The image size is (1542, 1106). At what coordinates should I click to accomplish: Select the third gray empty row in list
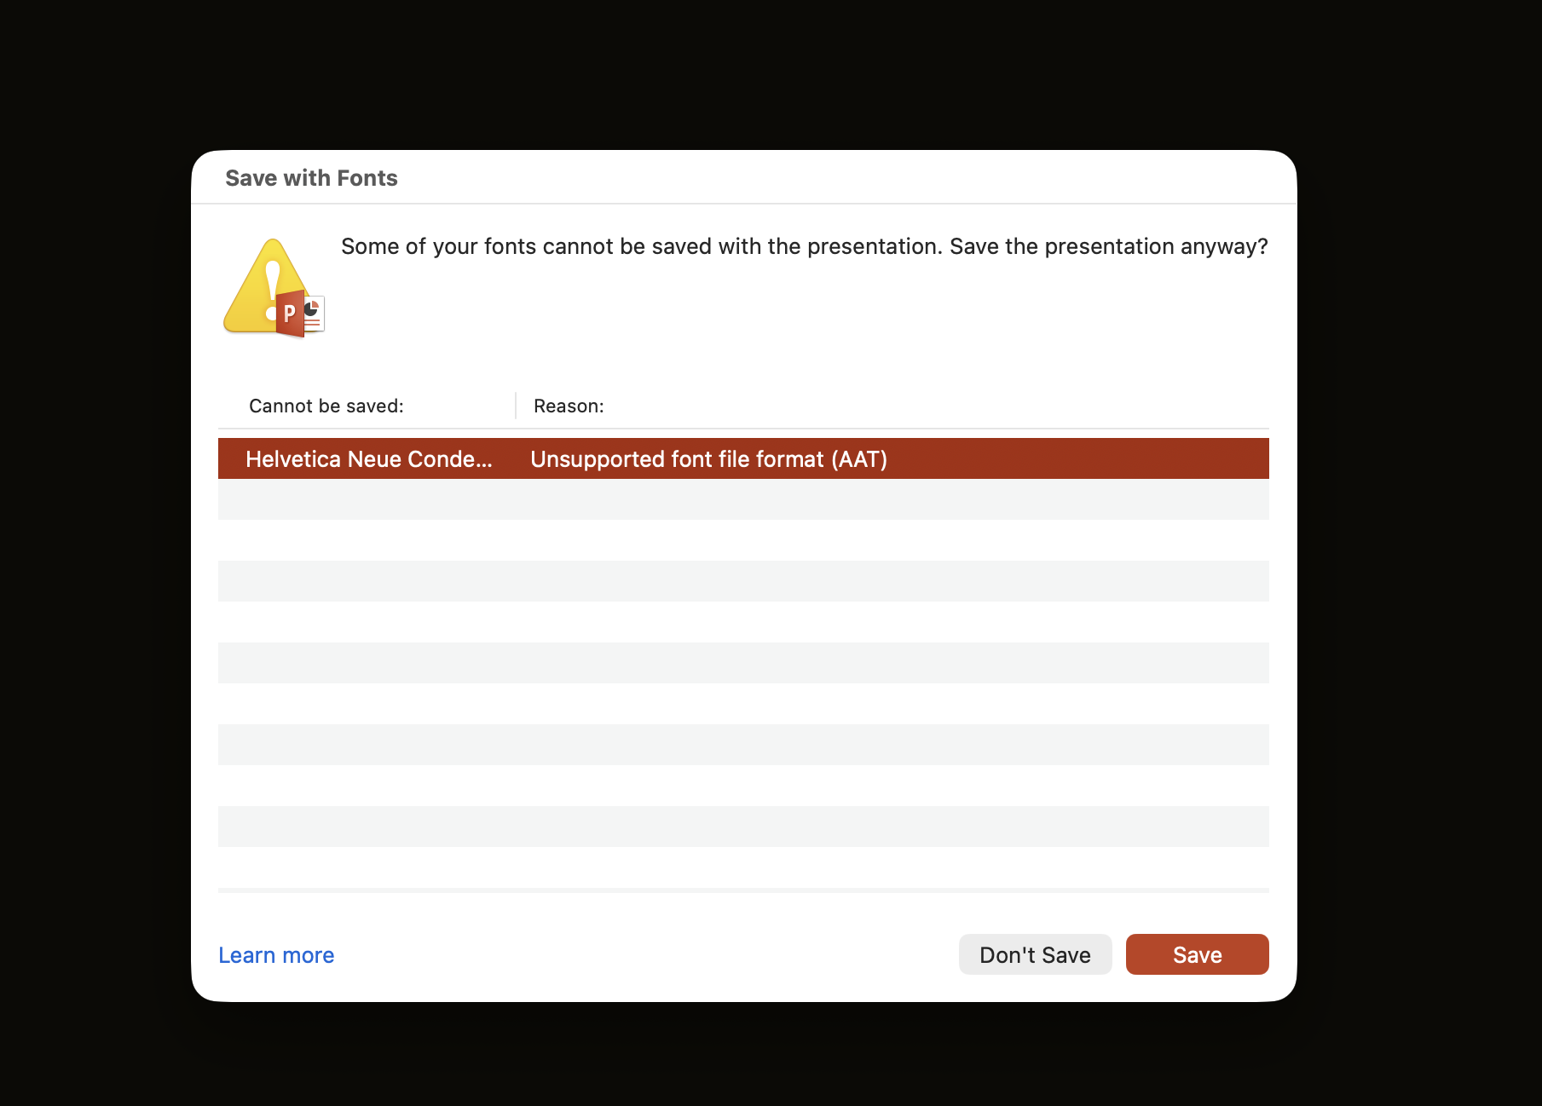[743, 663]
